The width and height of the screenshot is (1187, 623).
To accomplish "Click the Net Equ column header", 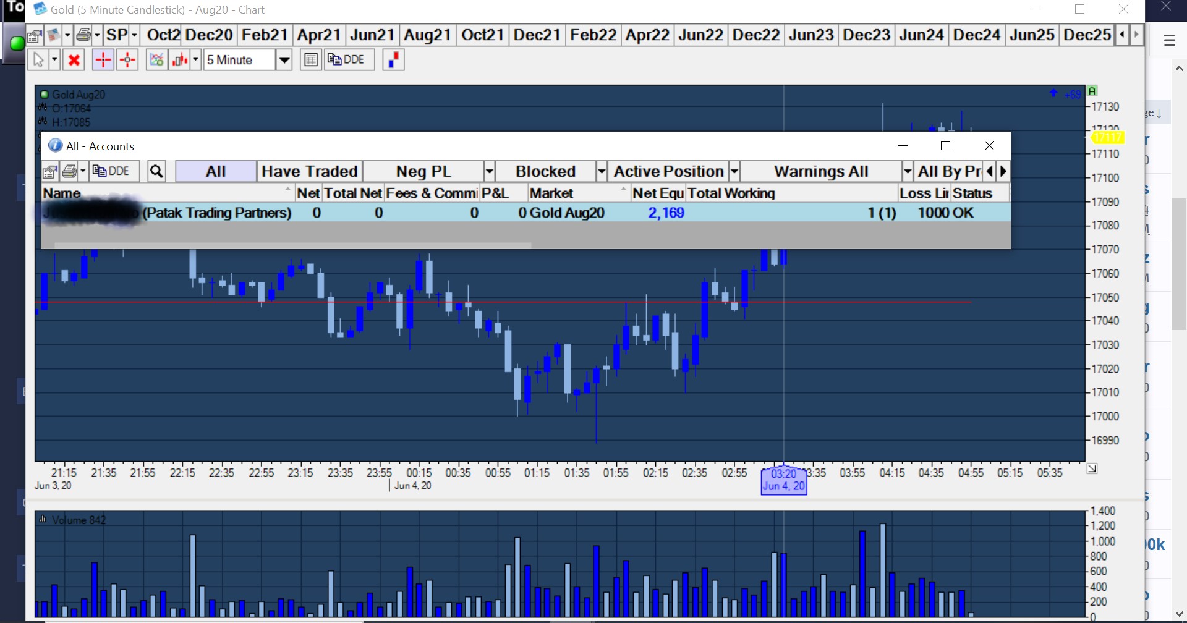I will point(658,193).
